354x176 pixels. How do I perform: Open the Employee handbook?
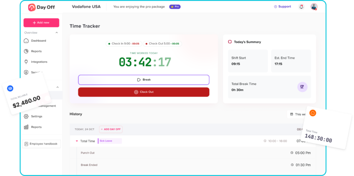pyautogui.click(x=41, y=144)
